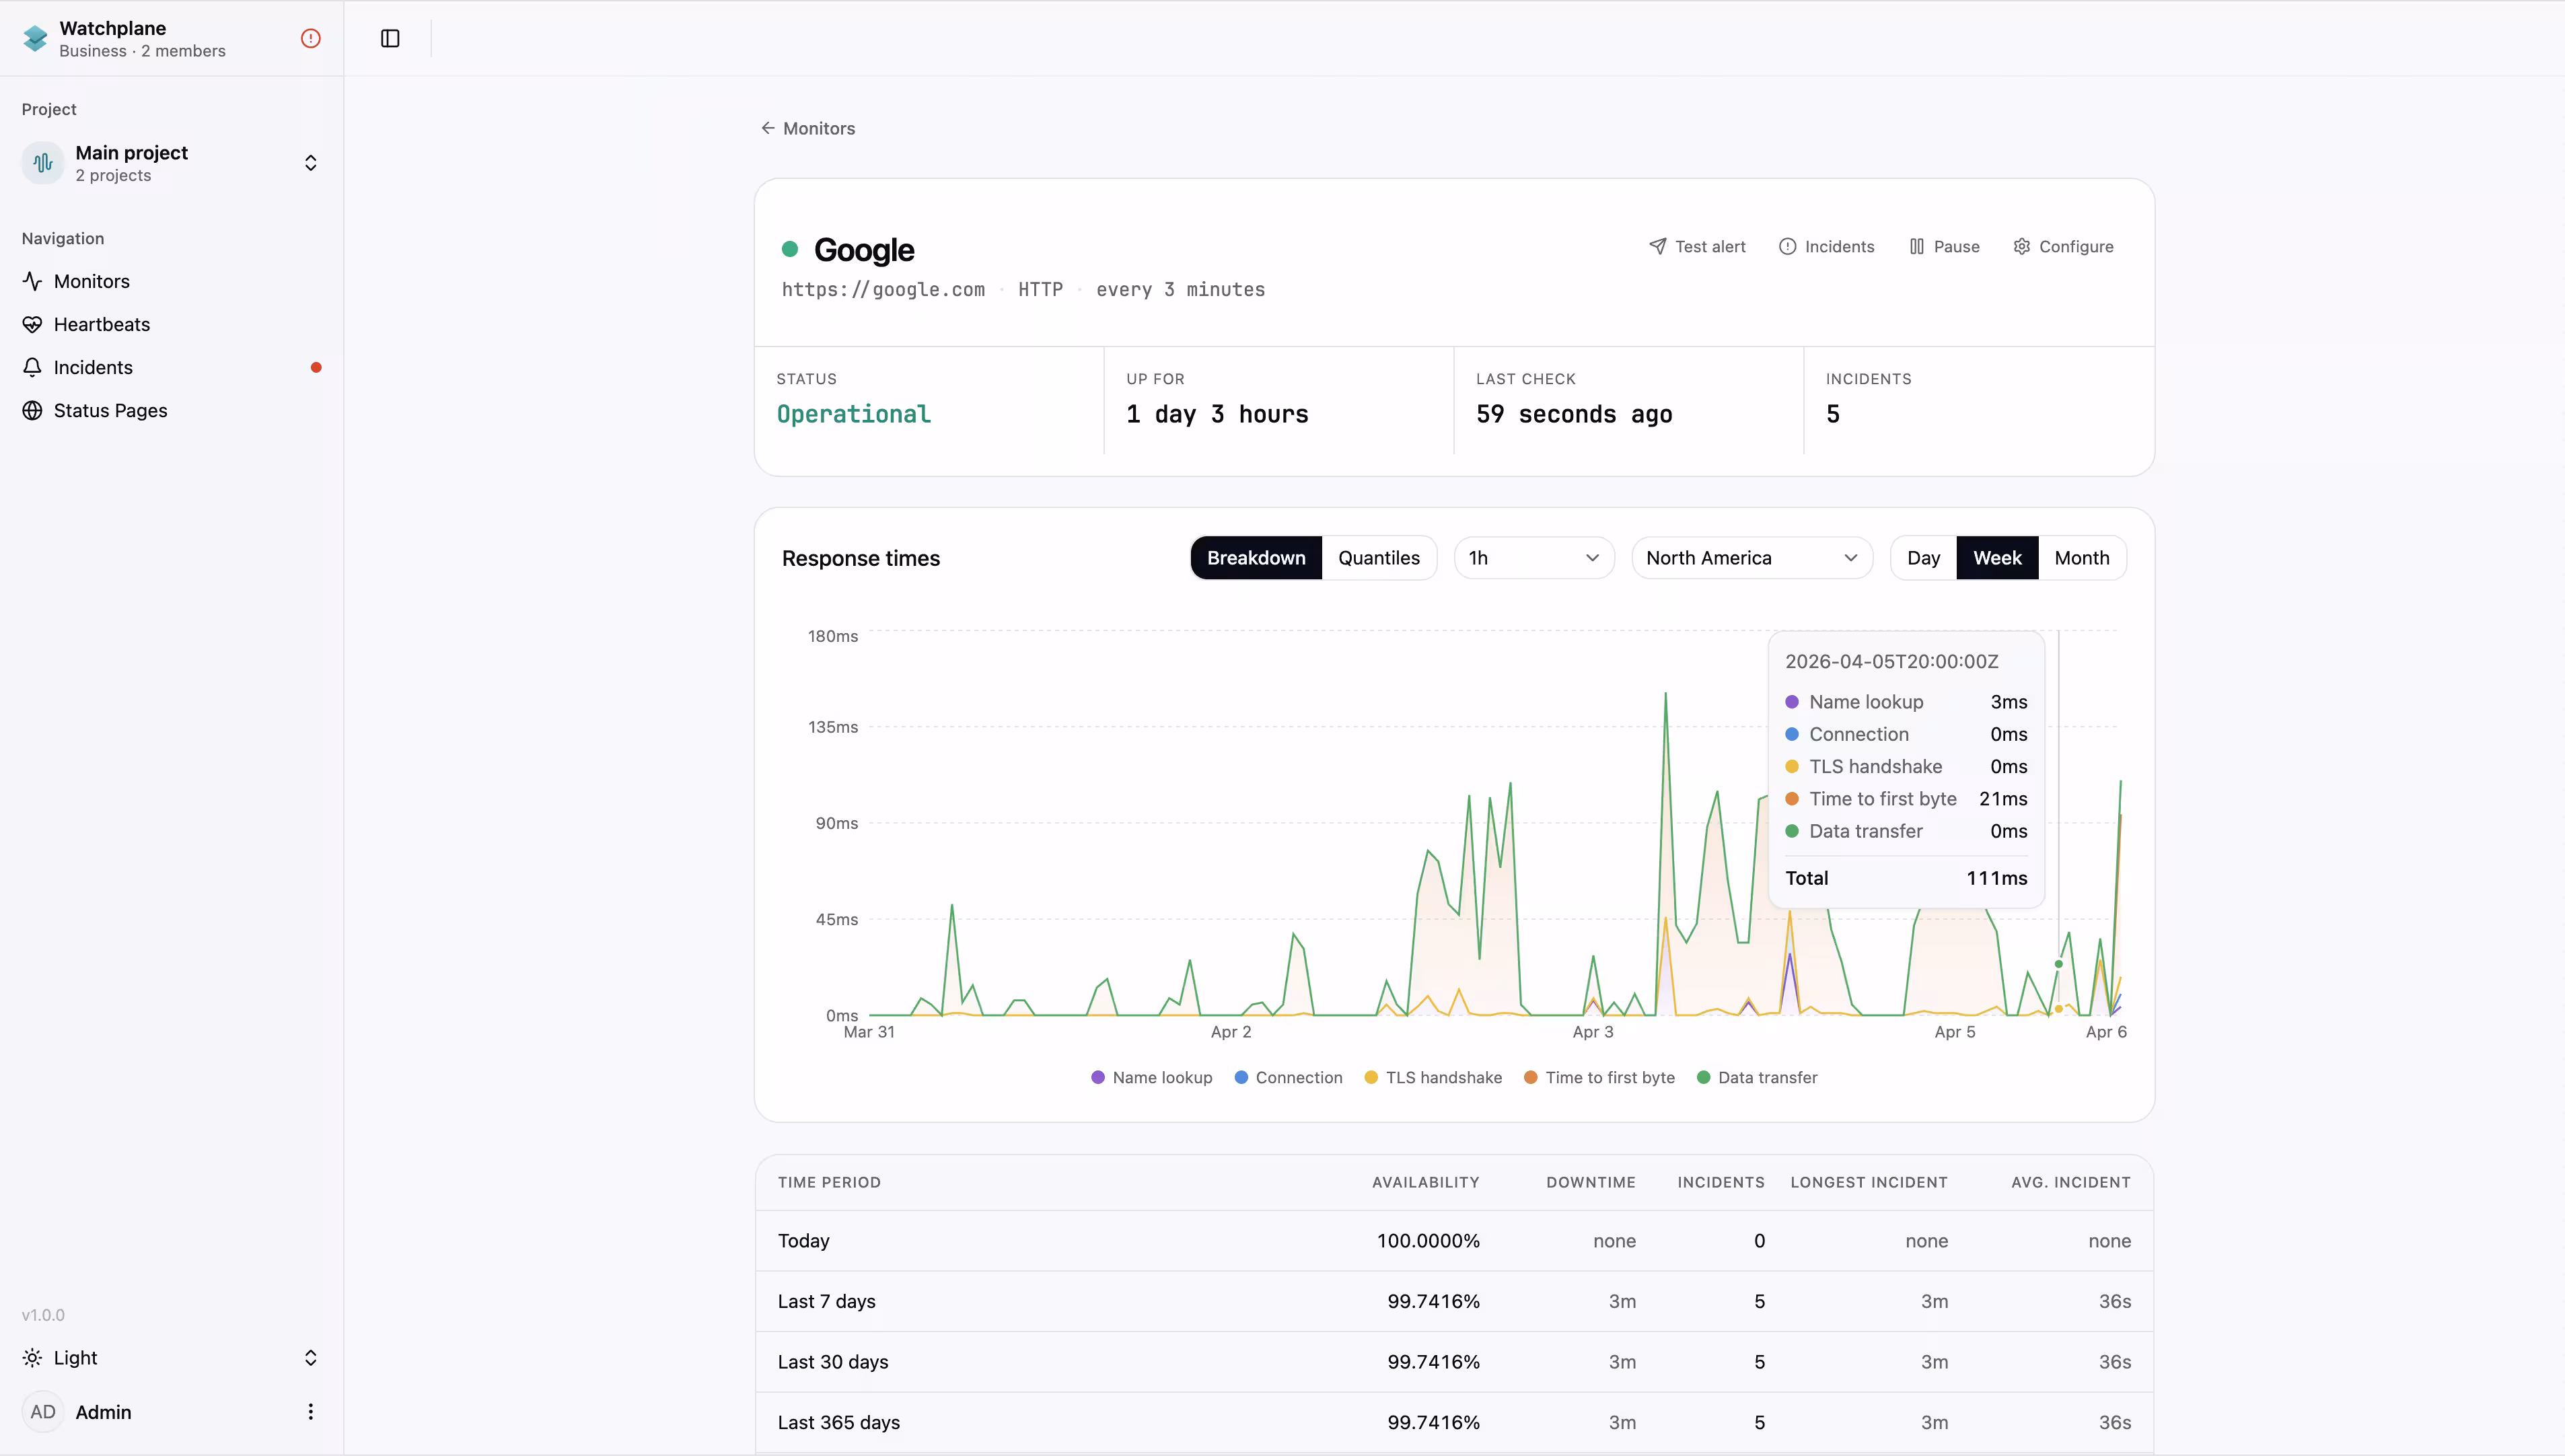
Task: Open the 1h interval dropdown
Action: [x=1534, y=558]
